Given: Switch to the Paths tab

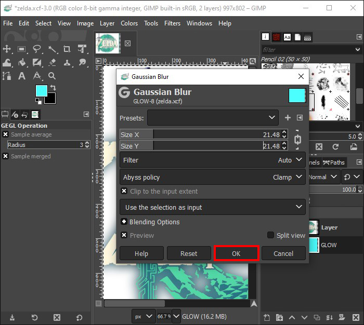Looking at the screenshot, I should click(x=334, y=162).
